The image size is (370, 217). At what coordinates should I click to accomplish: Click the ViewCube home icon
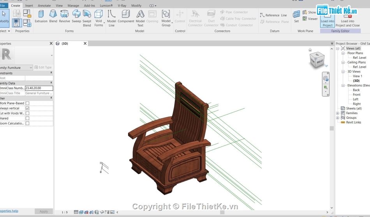pos(310,50)
